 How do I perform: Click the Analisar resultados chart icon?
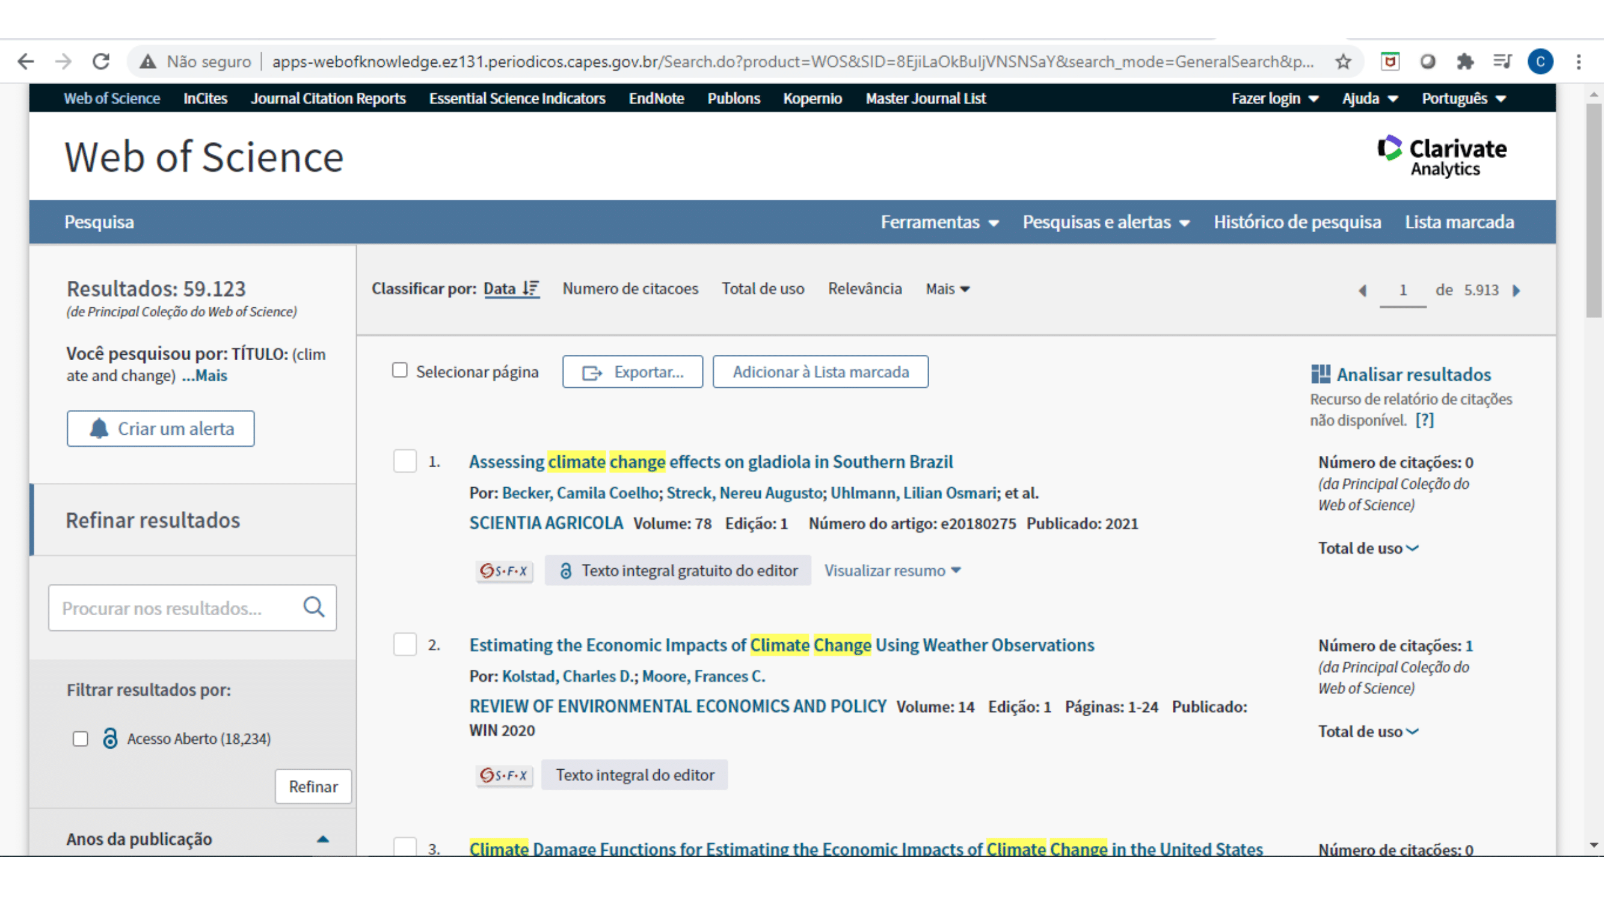(1320, 374)
